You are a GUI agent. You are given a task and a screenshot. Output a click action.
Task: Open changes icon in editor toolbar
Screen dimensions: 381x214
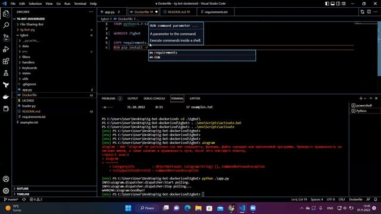363,12
